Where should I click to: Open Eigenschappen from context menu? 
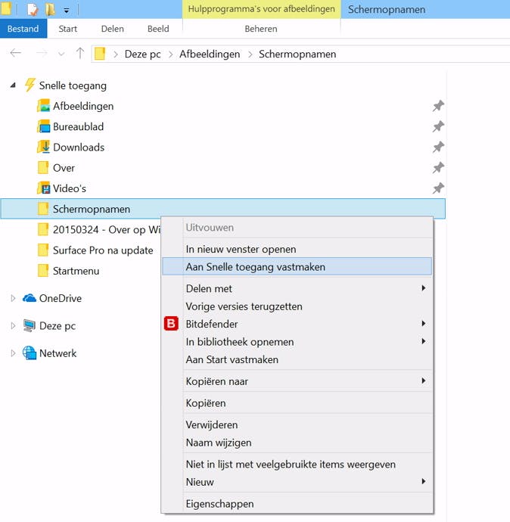(297, 504)
